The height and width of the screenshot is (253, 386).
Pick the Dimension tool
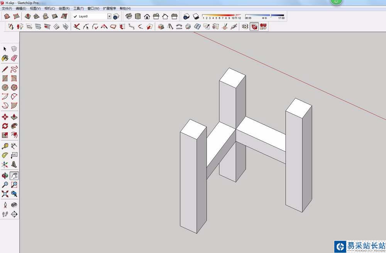tap(14, 146)
